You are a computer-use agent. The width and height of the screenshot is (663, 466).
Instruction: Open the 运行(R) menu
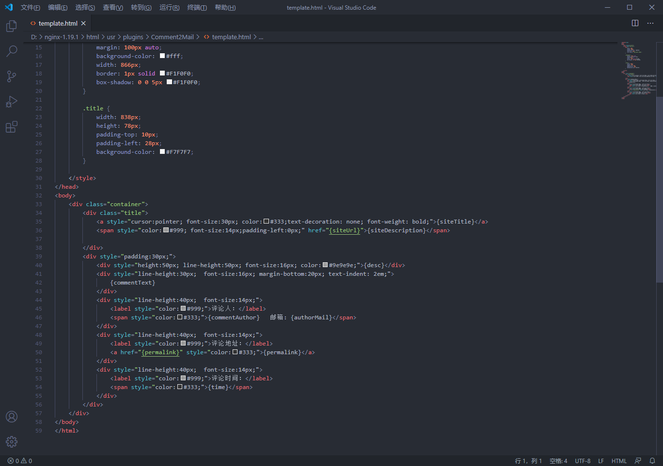[169, 7]
